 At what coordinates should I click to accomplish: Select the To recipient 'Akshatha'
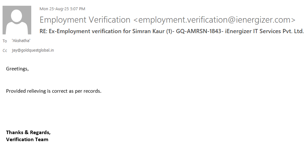(x=21, y=41)
